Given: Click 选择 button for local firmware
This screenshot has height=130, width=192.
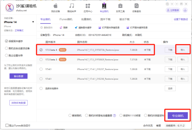Looking at the screenshot, I should click(x=170, y=88).
